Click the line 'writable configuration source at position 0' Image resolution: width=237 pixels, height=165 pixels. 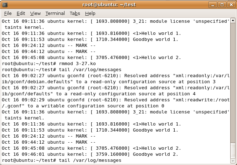(x=115, y=103)
